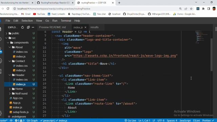Select JavaScript language mode in status bar
Viewport: 217px width, 122px height.
click(x=185, y=121)
